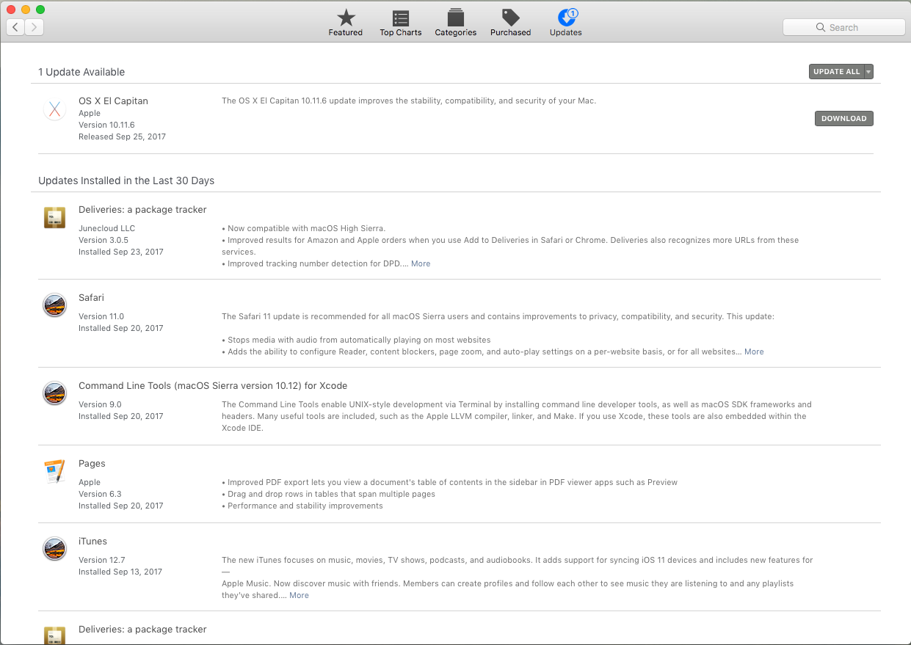Click 'Updates Installed in the Last 30 Days' heading
Image resolution: width=911 pixels, height=645 pixels.
126,181
